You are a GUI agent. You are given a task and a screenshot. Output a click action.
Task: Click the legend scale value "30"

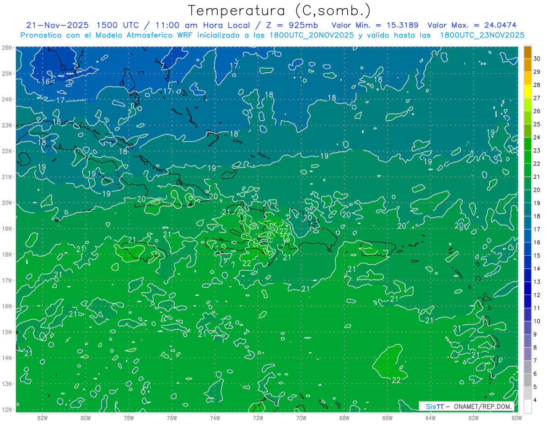[537, 59]
